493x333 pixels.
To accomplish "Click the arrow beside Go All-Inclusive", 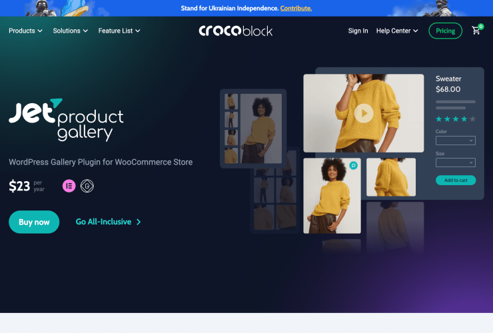I will pyautogui.click(x=139, y=222).
